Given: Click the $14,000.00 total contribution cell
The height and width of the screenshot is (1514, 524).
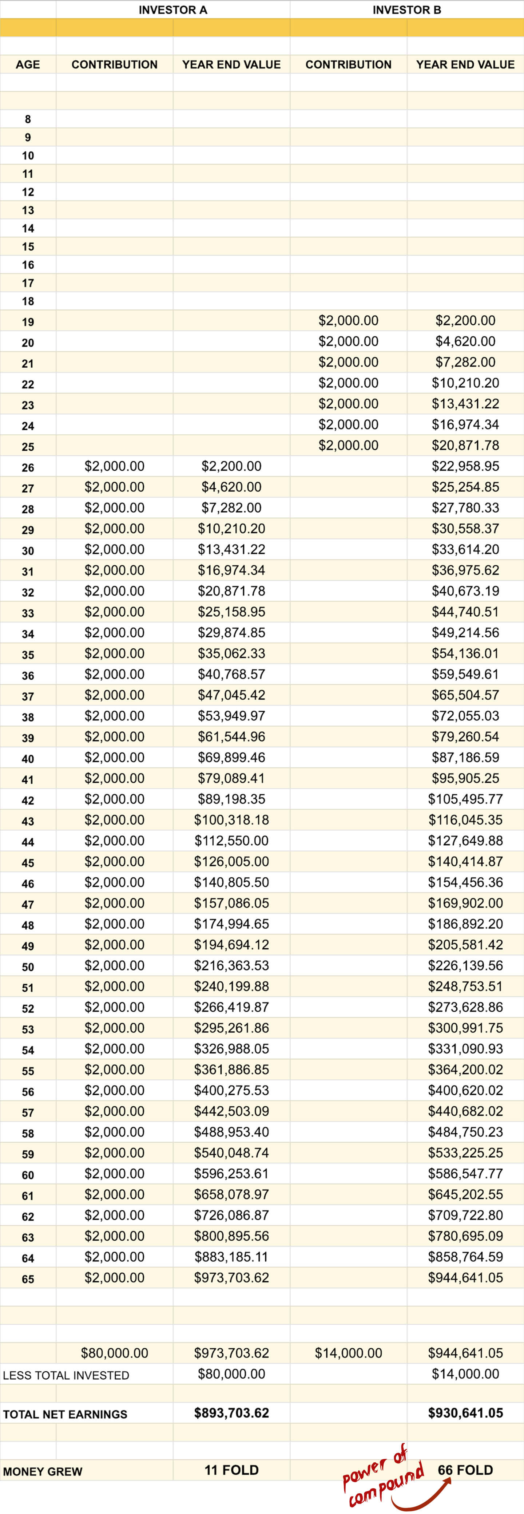Looking at the screenshot, I should 348,1353.
